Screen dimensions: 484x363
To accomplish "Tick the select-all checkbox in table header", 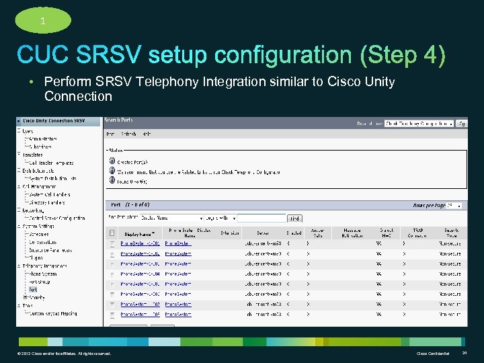I will tap(112, 233).
